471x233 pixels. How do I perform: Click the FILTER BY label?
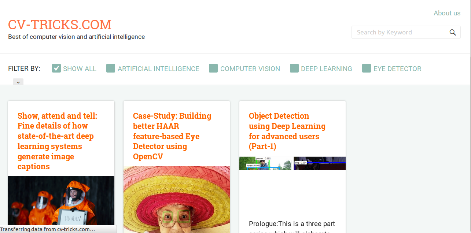pos(24,69)
